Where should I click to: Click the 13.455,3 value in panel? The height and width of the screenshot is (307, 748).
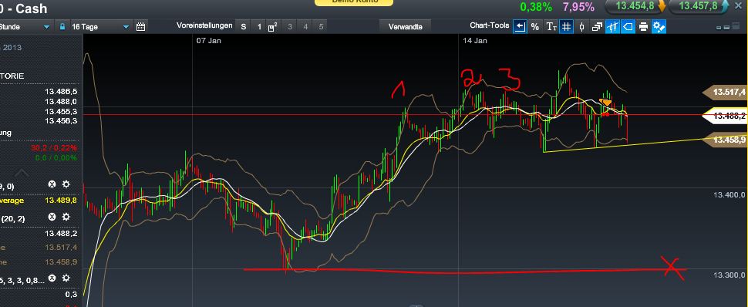[x=61, y=111]
